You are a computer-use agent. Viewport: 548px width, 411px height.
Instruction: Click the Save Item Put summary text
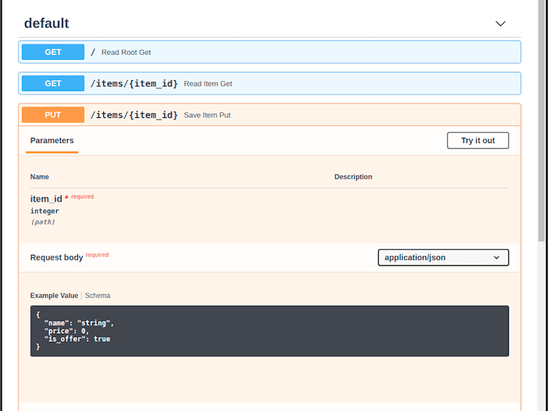point(208,115)
